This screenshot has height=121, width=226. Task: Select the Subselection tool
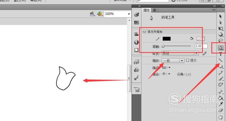pyautogui.click(x=220, y=22)
